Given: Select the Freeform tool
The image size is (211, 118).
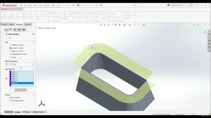Looking at the screenshot, I should pos(44,15).
